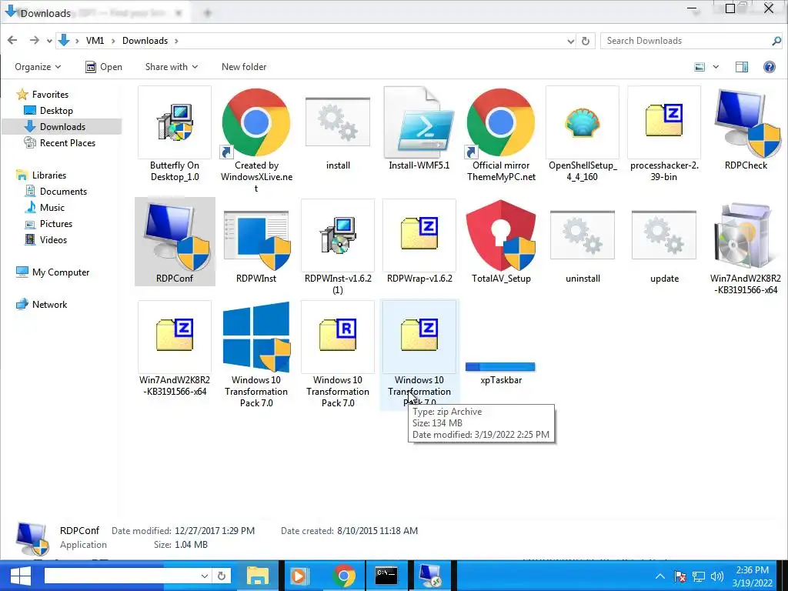Screen dimensions: 788x591
Task: Click the Open button in the toolbar
Action: coord(104,67)
